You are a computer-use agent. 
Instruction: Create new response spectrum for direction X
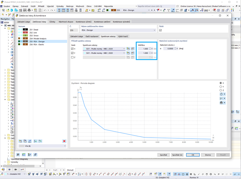pos(128,49)
